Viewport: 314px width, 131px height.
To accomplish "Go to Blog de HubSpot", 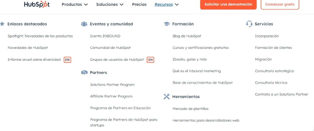I will click(x=187, y=36).
